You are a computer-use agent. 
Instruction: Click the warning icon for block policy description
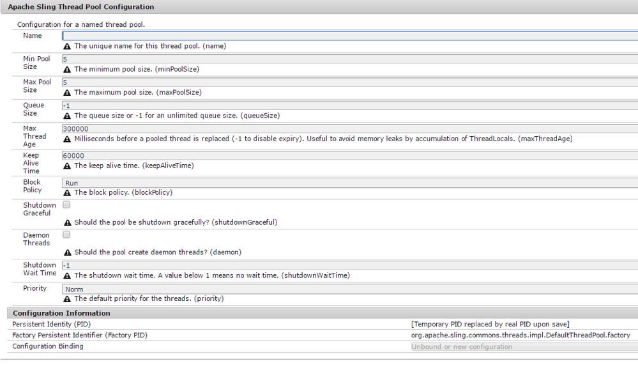67,193
